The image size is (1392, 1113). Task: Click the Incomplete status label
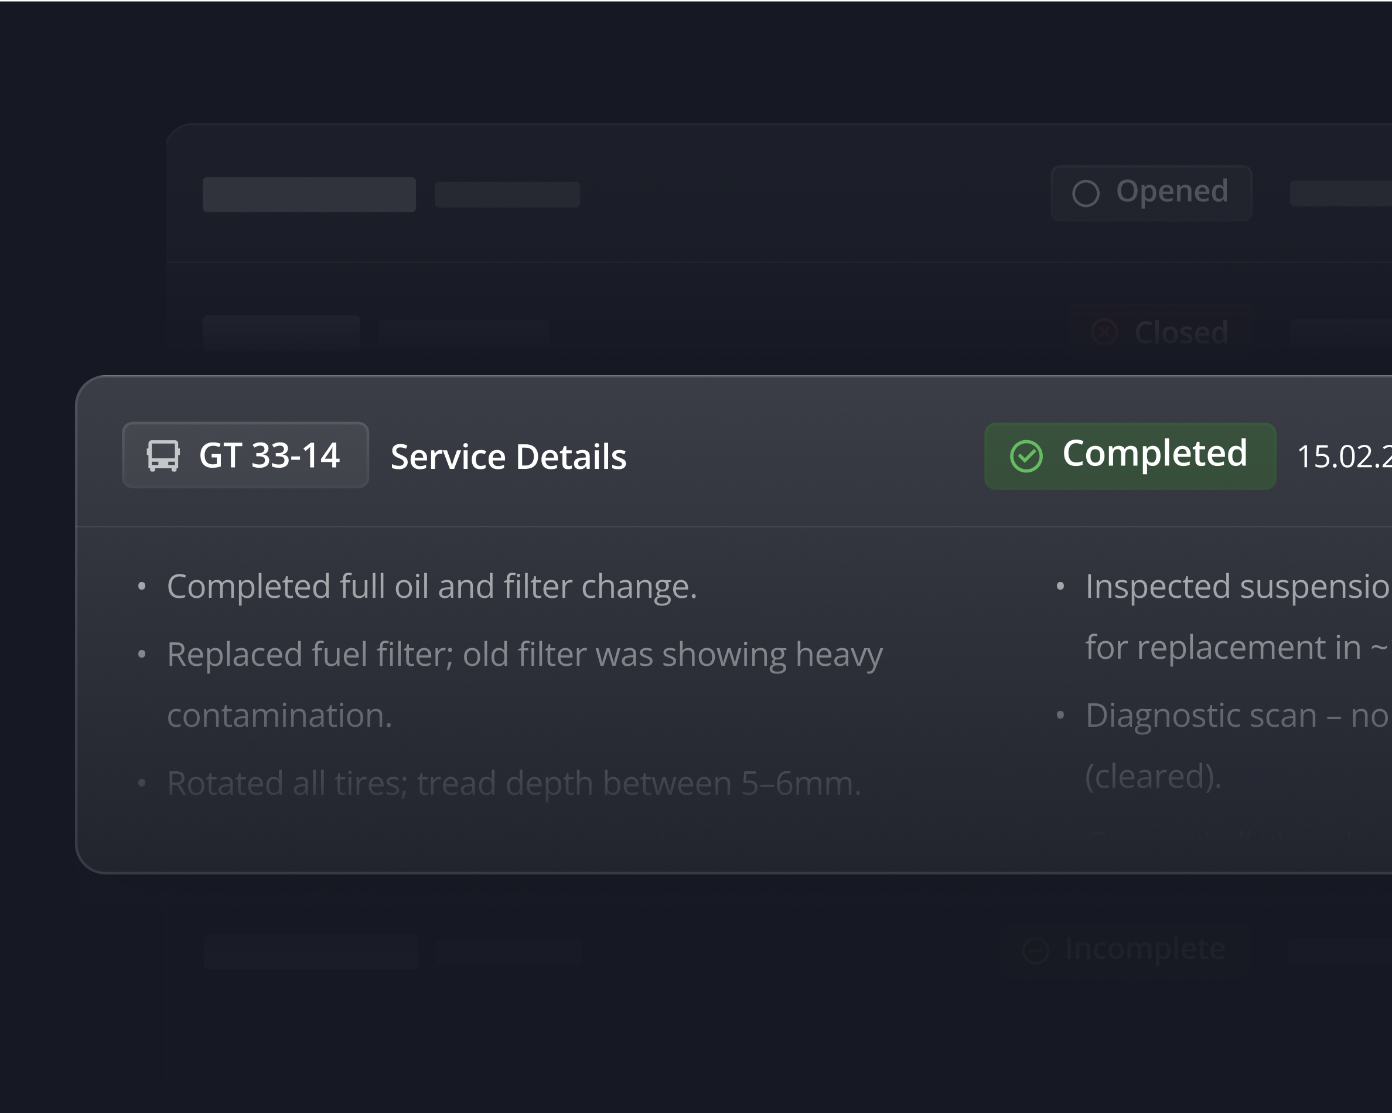tap(1145, 949)
